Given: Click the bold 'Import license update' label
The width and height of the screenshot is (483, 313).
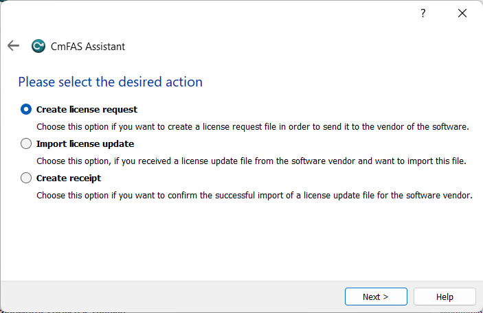Looking at the screenshot, I should coord(85,143).
